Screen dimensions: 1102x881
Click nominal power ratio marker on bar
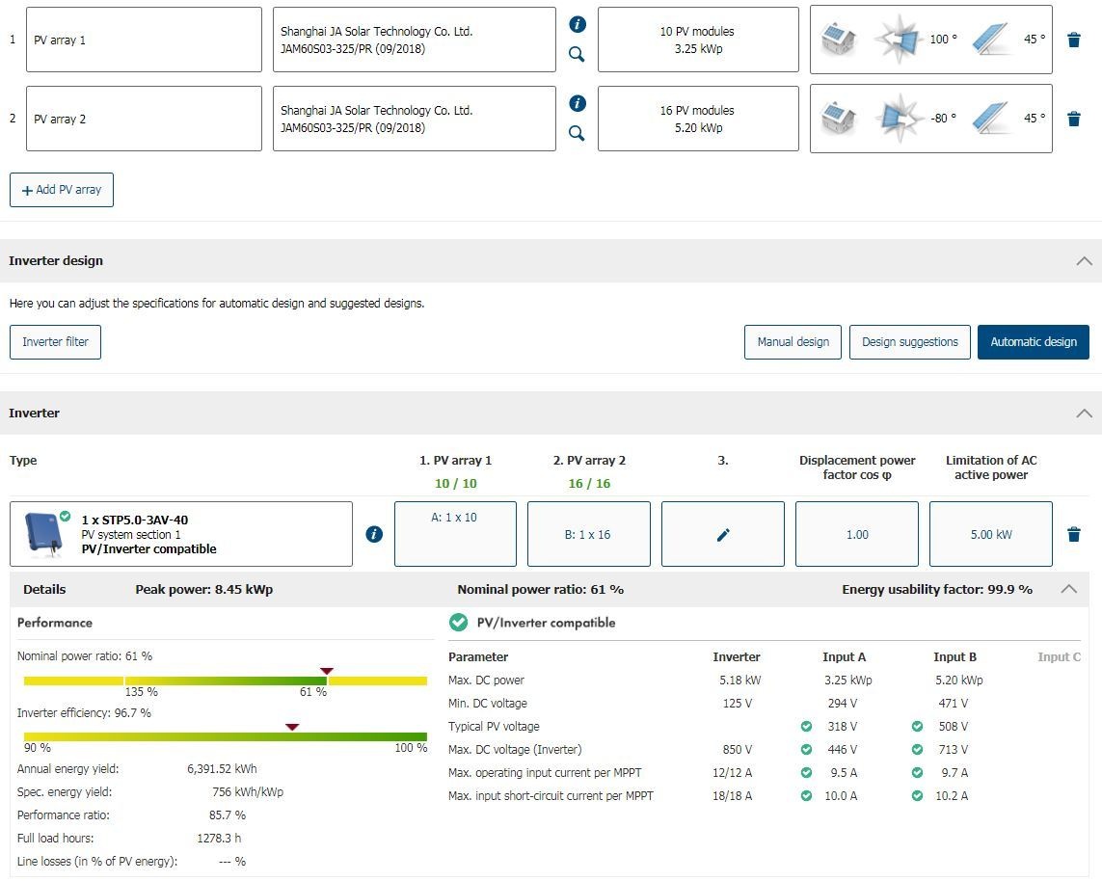(327, 672)
